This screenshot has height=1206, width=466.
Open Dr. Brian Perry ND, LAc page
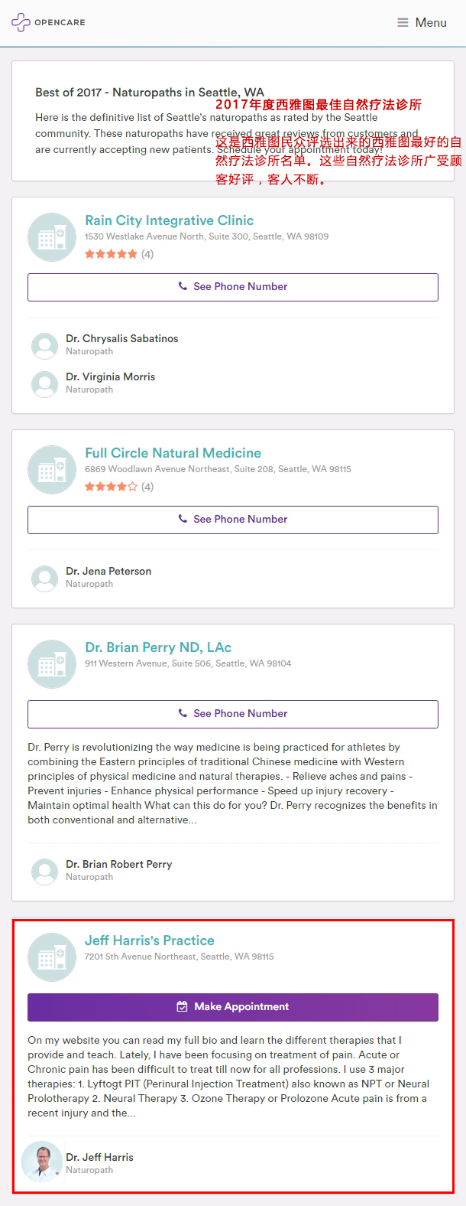[x=158, y=647]
